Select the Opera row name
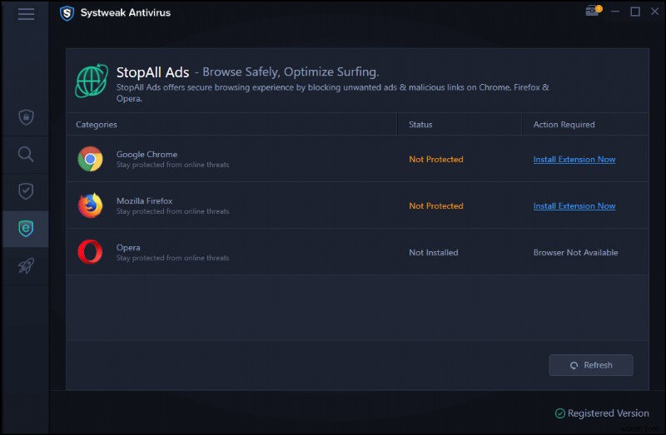 click(128, 248)
